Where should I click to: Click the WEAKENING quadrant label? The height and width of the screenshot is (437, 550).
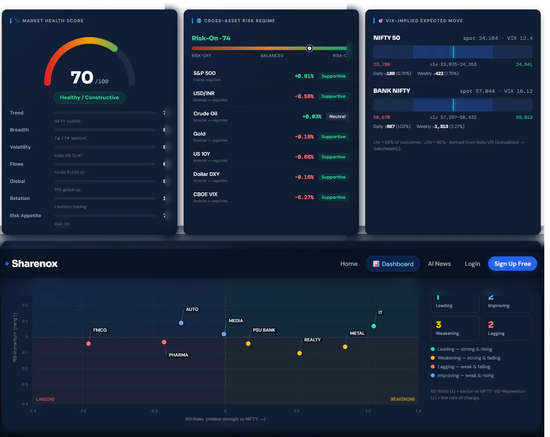point(402,399)
